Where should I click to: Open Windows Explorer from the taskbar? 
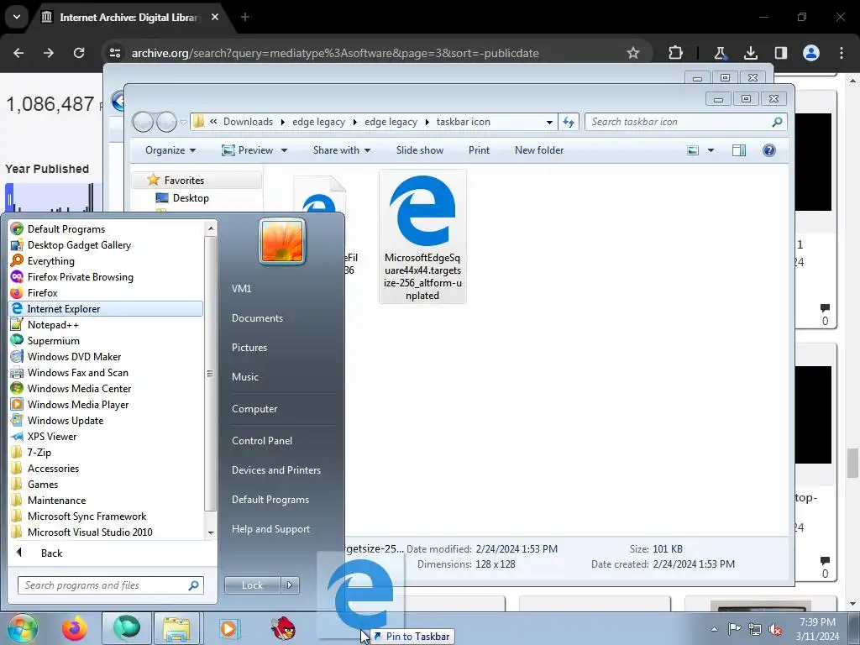[176, 628]
